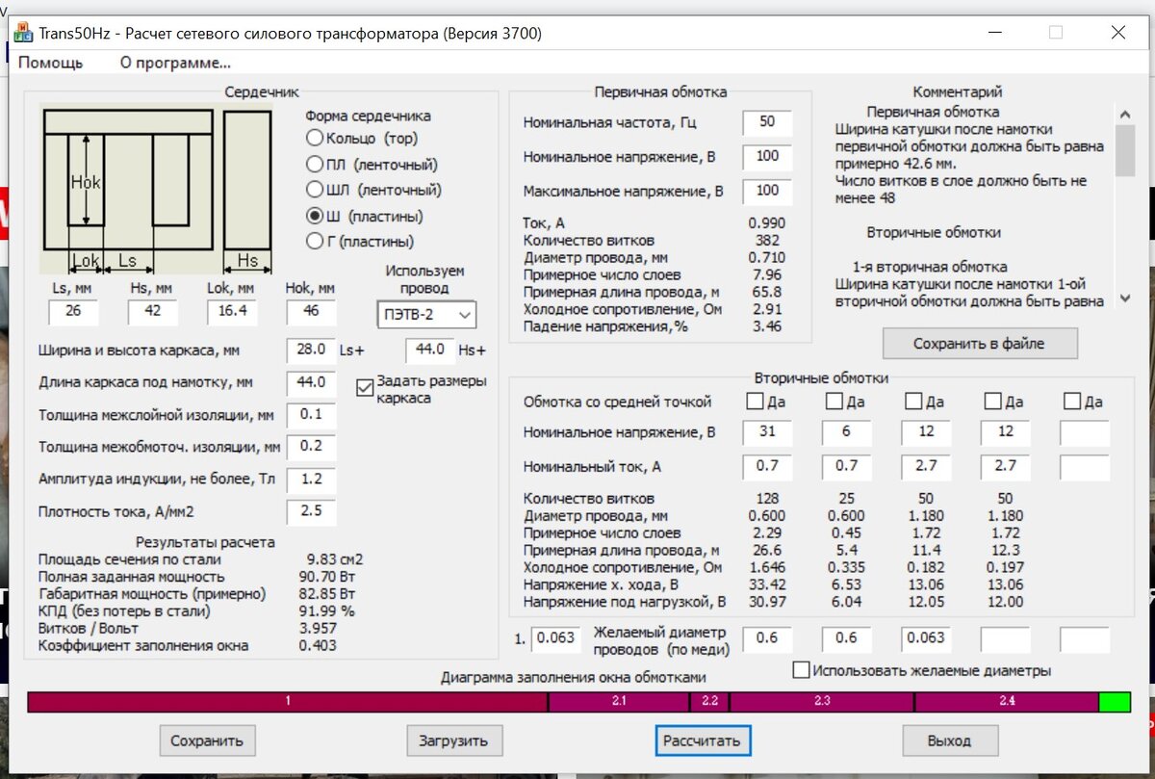Click the Толщина межобмоточ. изоляции field
Image resolution: width=1155 pixels, height=779 pixels.
pos(311,447)
